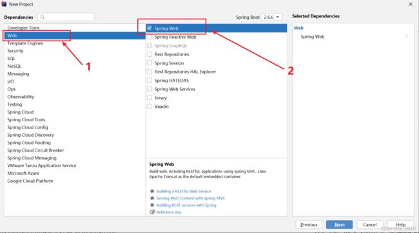Click the search magnifier icon in Dependencies field
Viewport: 419px width, 233px height.
point(42,17)
